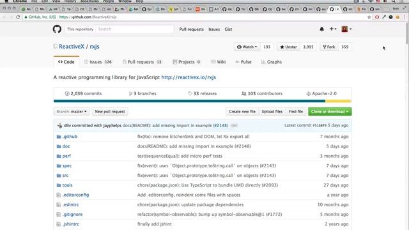Click the Upload files button
This screenshot has height=230, width=409.
[272, 112]
